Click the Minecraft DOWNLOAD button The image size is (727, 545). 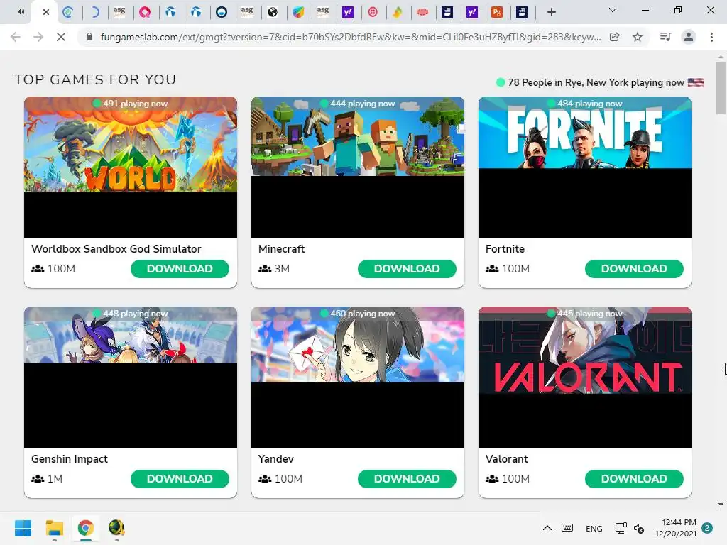click(x=407, y=269)
